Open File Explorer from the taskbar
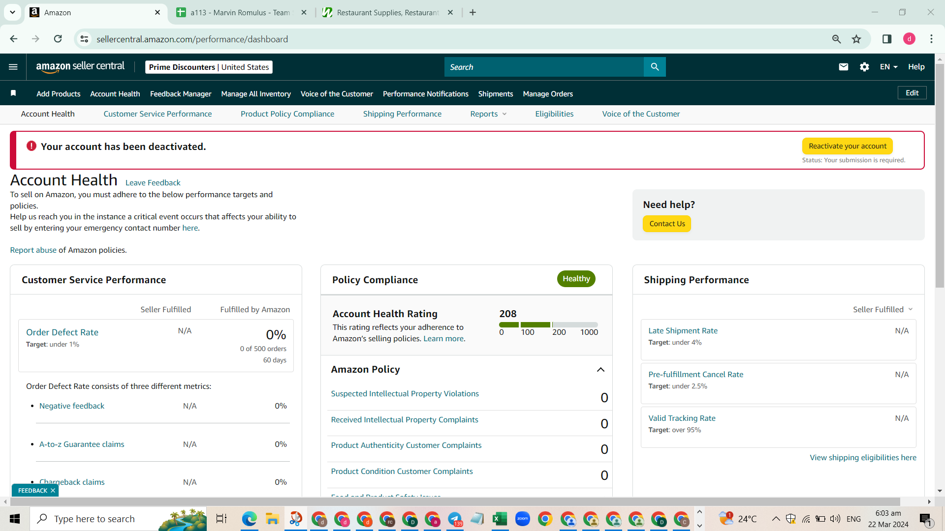Image resolution: width=945 pixels, height=531 pixels. pyautogui.click(x=272, y=519)
